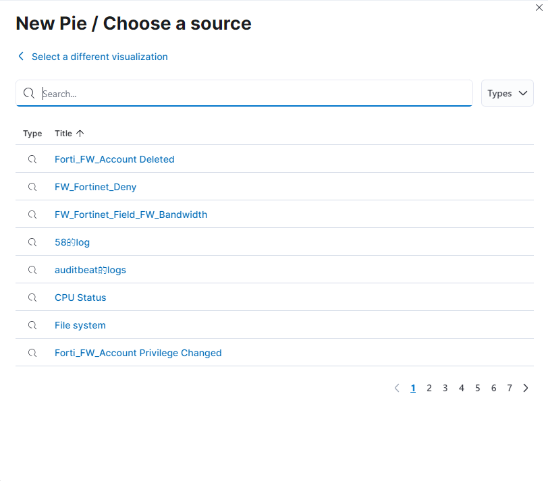Screen dimensions: 548x481
Task: Navigate to page 6 in pagination
Action: (x=493, y=388)
